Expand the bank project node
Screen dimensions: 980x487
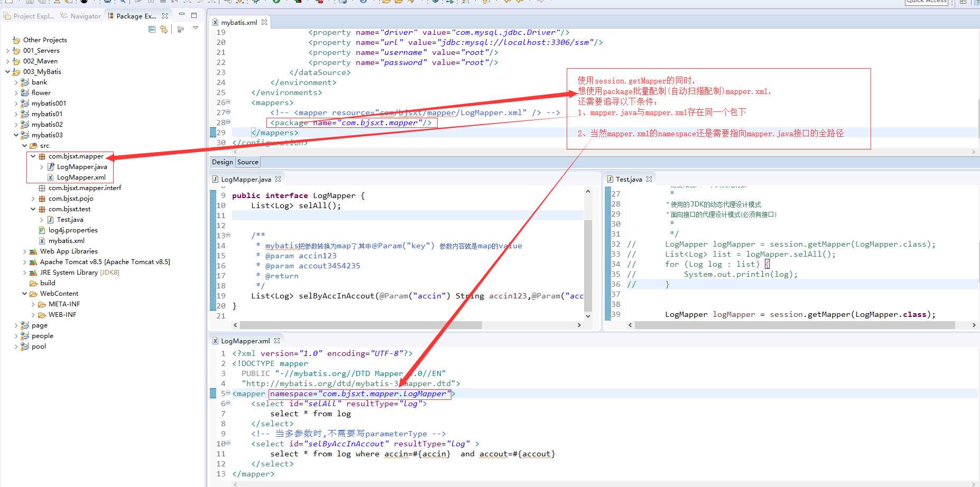(x=16, y=82)
